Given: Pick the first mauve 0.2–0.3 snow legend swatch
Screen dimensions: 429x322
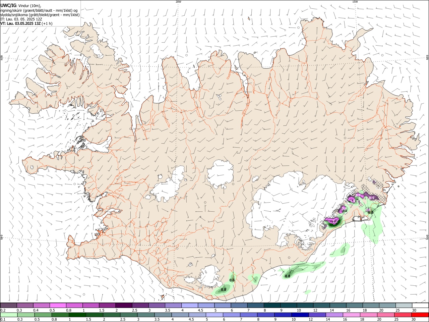Looking at the screenshot, I should point(8,305).
